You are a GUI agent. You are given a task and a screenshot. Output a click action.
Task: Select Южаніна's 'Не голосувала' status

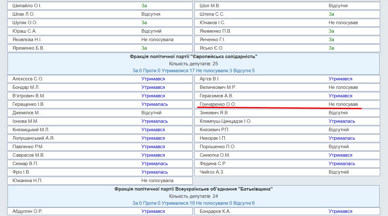[x=157, y=181]
